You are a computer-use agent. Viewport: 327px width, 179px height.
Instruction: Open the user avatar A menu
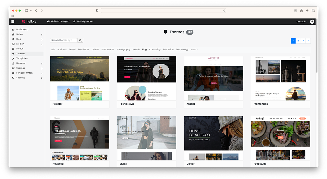click(x=312, y=22)
